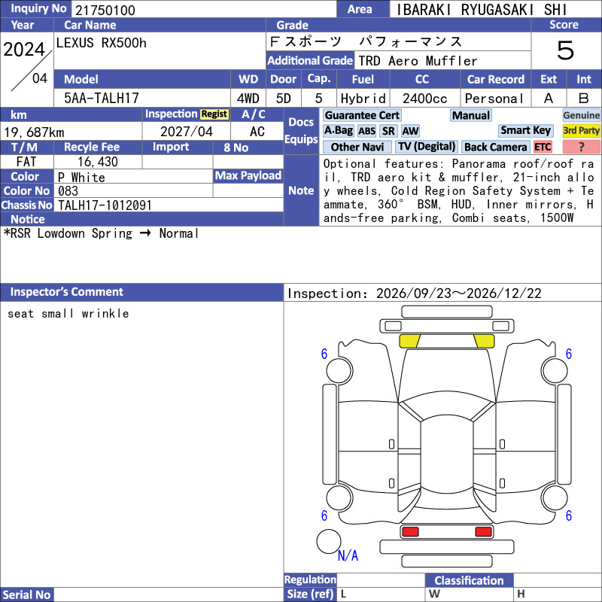Click the rear-right wheel circle on diagram

555,497
